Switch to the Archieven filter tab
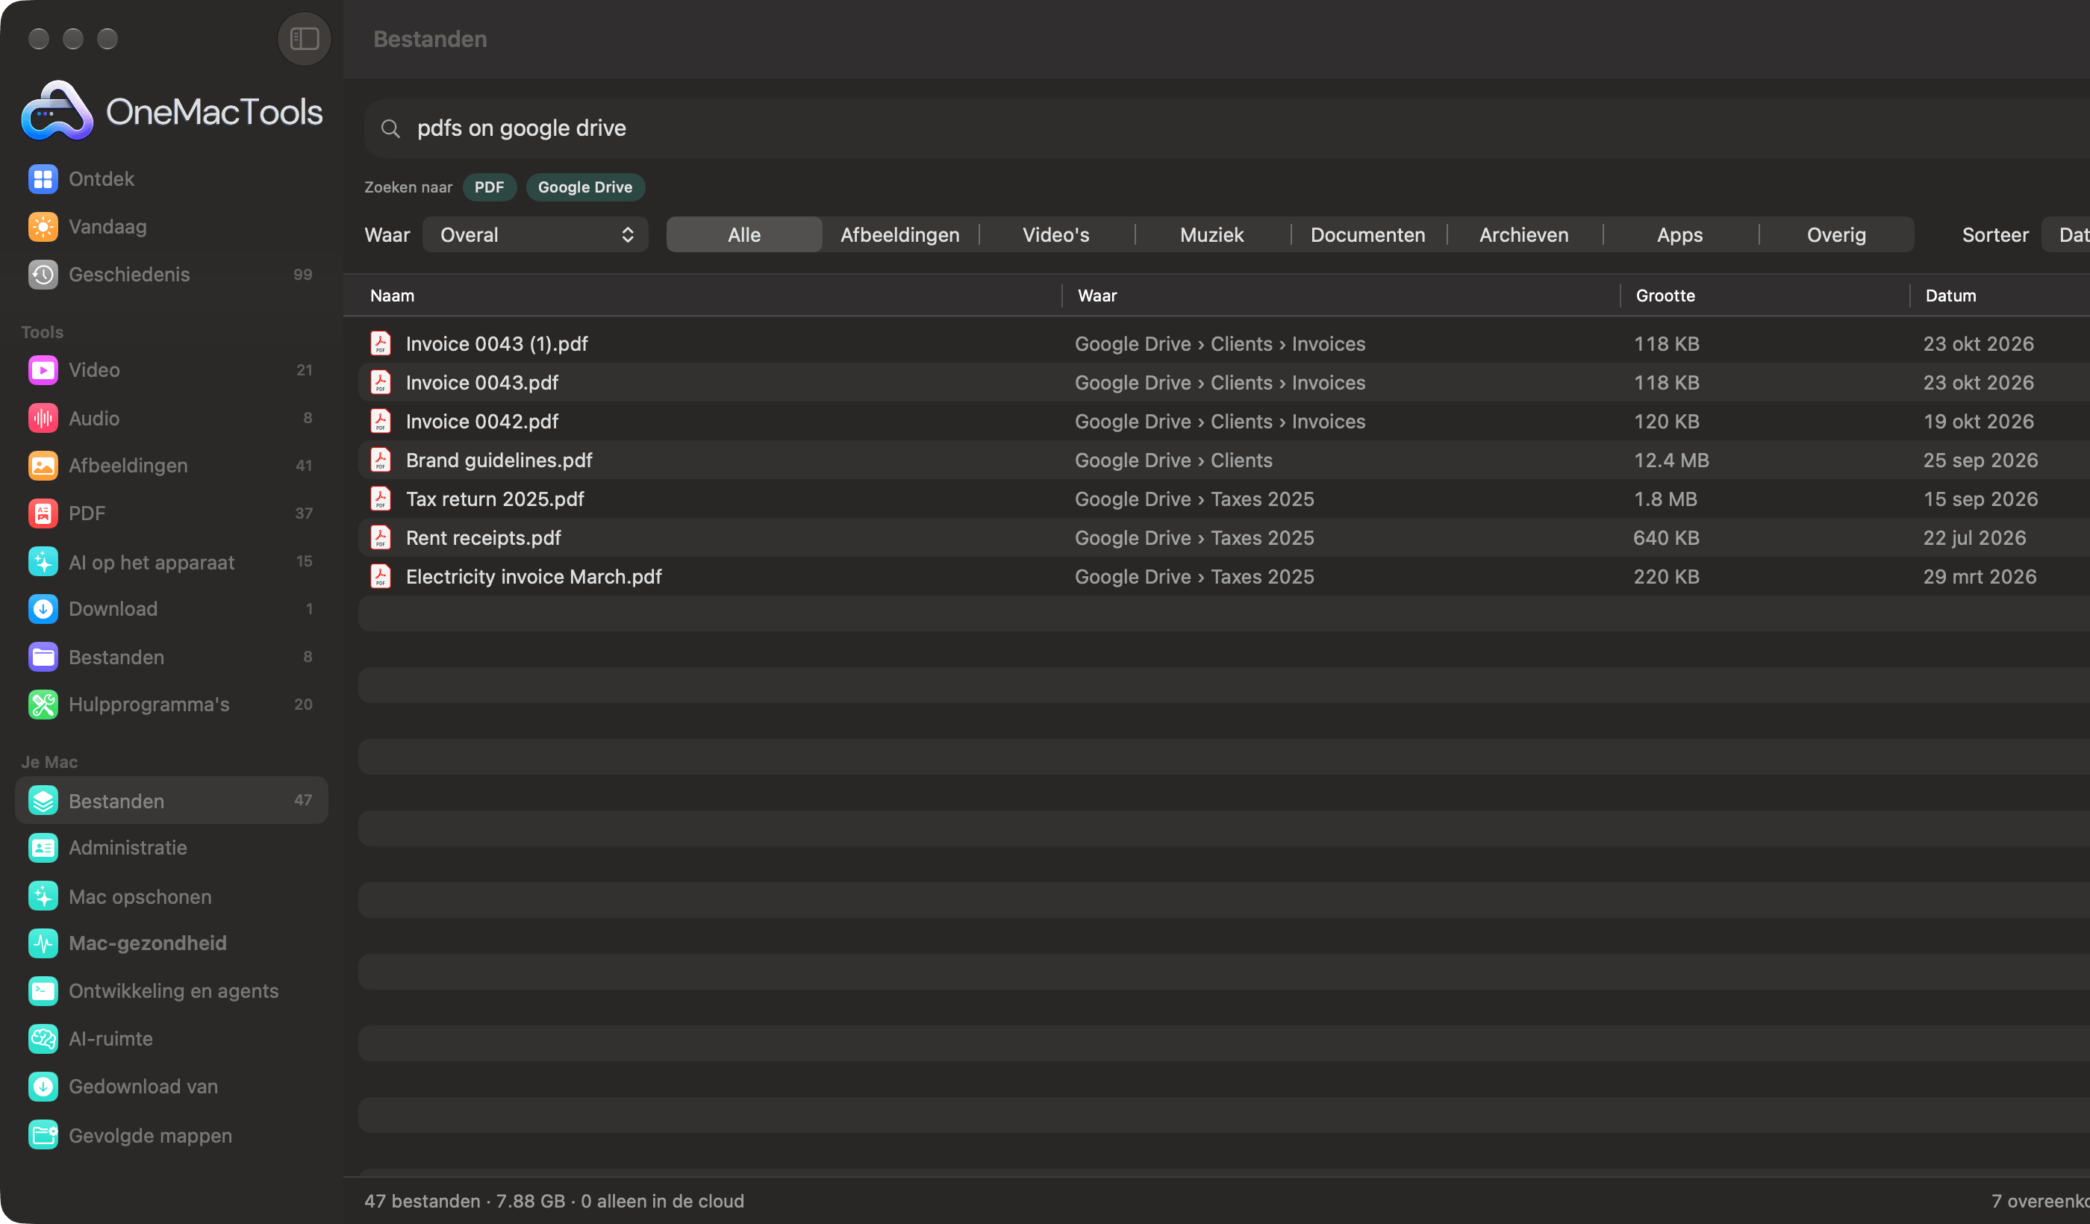 1523,234
